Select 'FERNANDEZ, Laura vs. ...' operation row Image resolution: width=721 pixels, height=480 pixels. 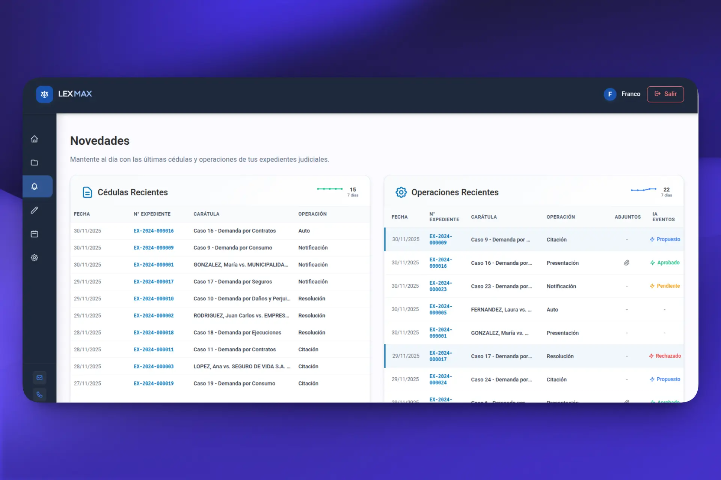[x=534, y=310]
